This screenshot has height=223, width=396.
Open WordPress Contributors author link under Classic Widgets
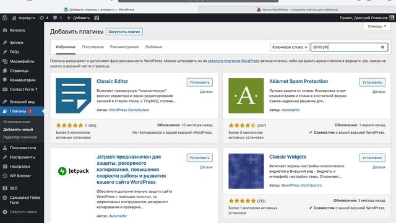301,185
